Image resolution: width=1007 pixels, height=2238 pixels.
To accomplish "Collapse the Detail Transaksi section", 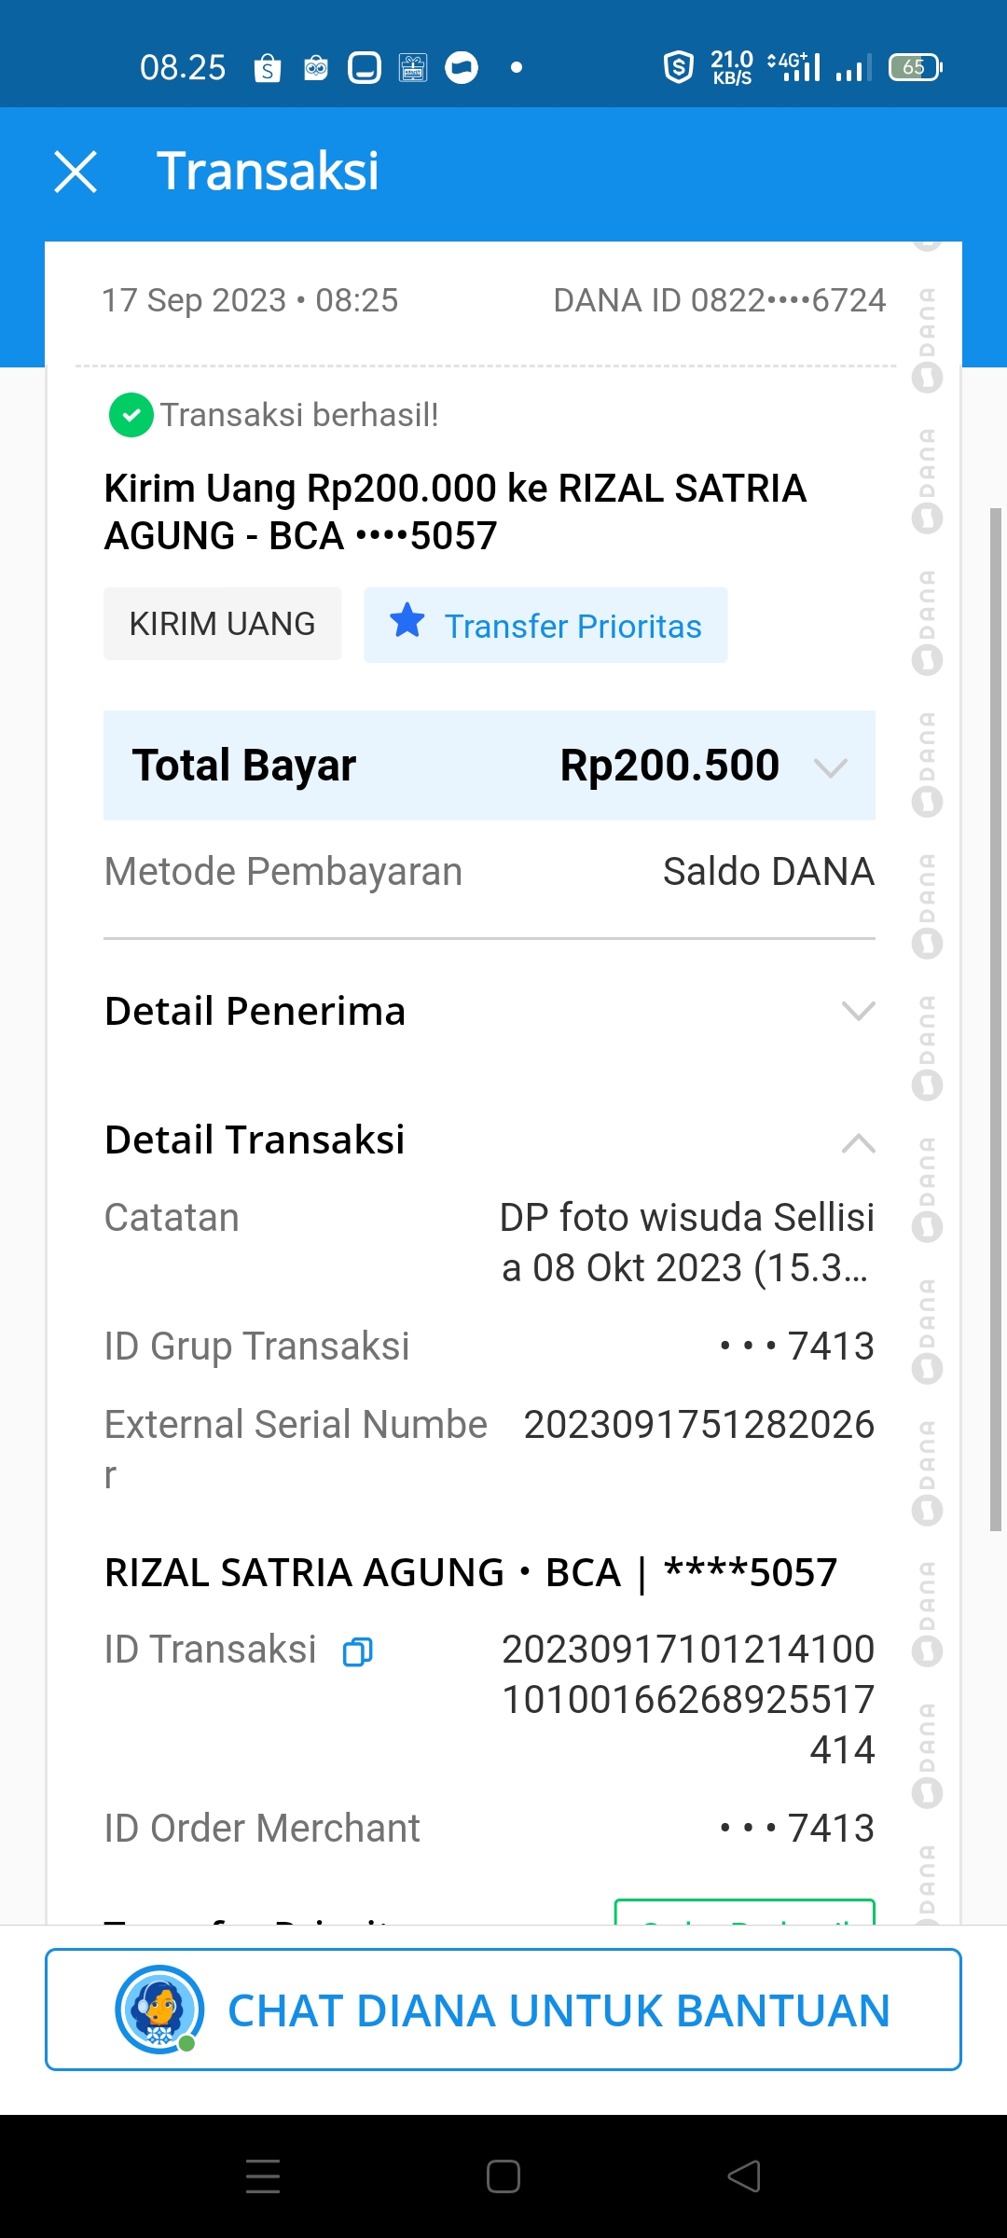I will point(858,1143).
